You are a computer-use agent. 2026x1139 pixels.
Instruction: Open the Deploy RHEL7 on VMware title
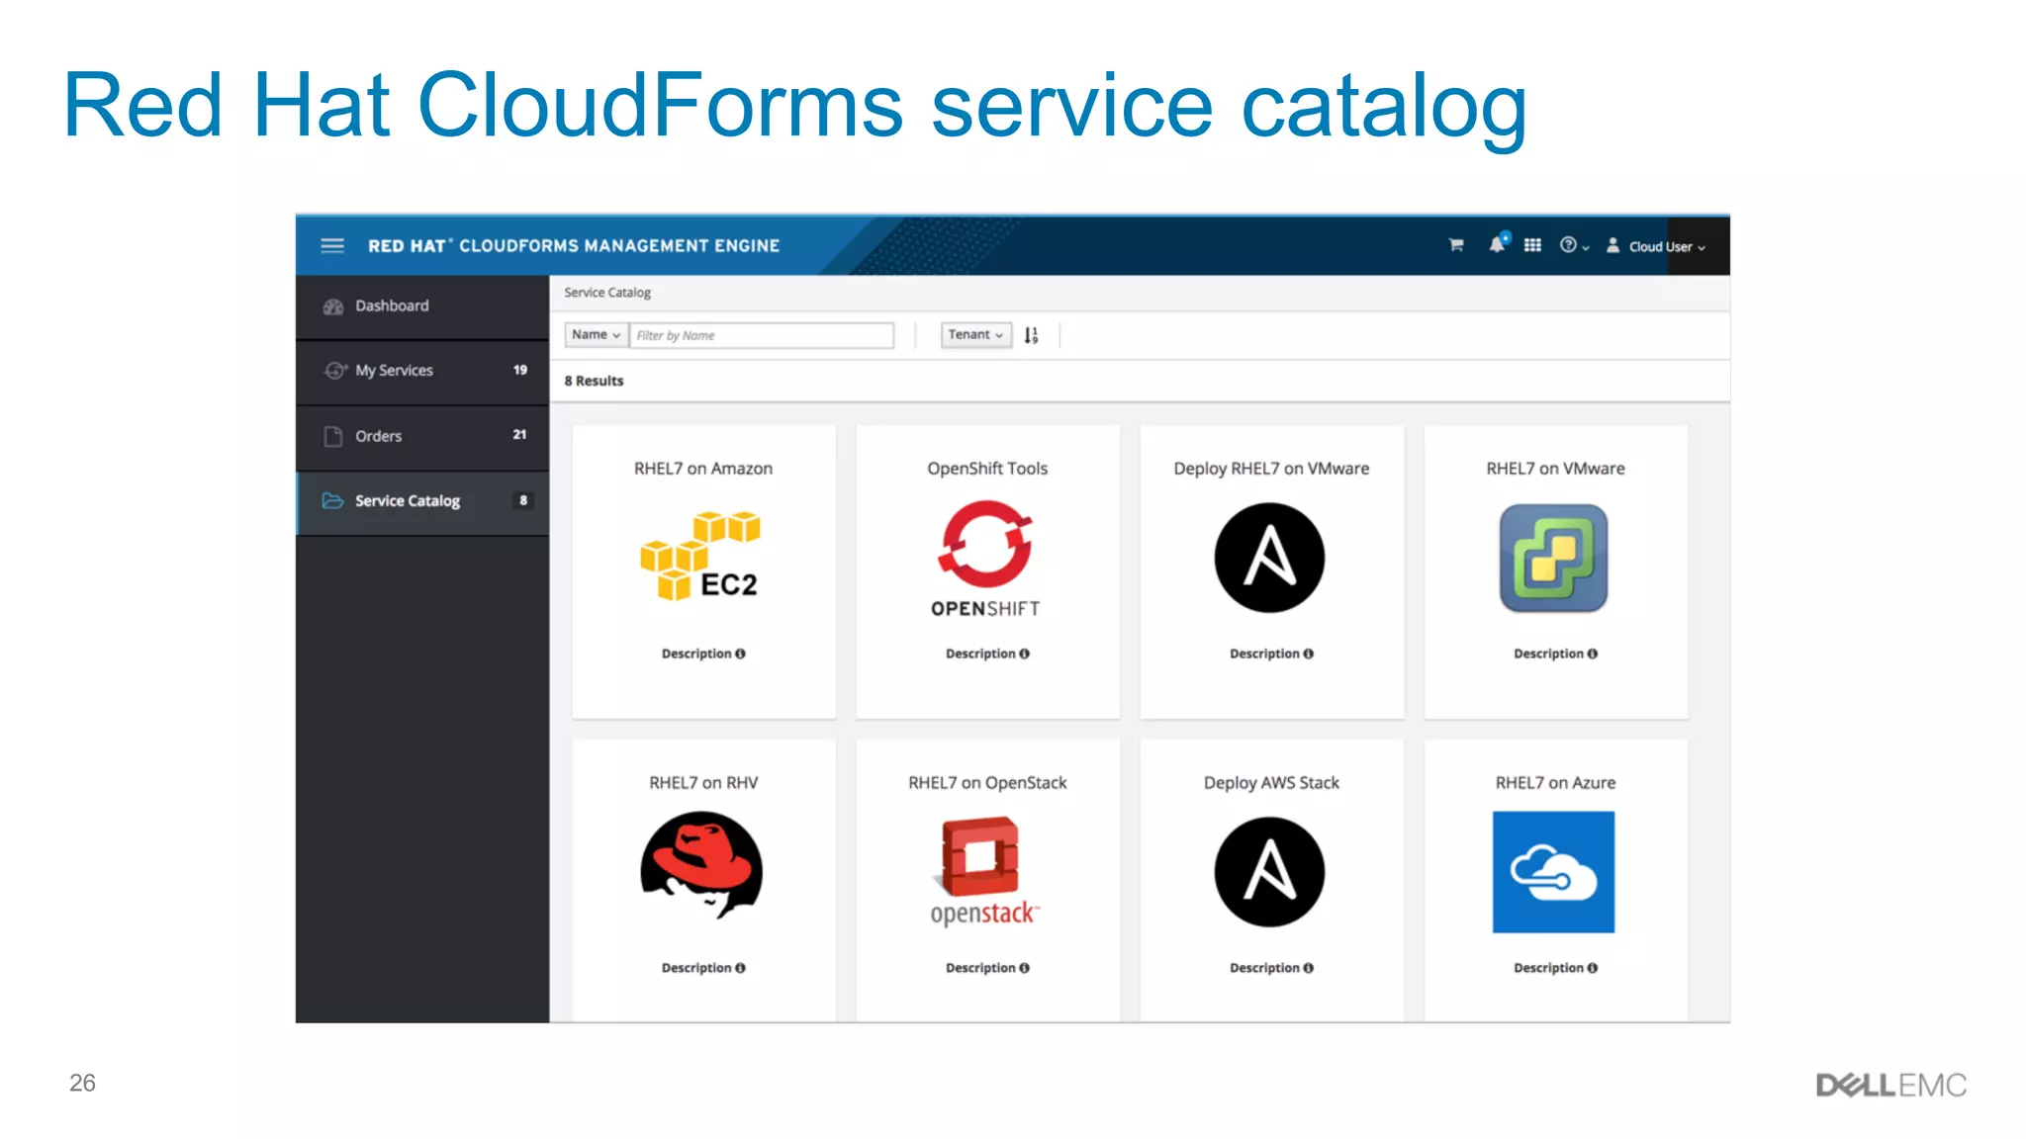coord(1271,469)
